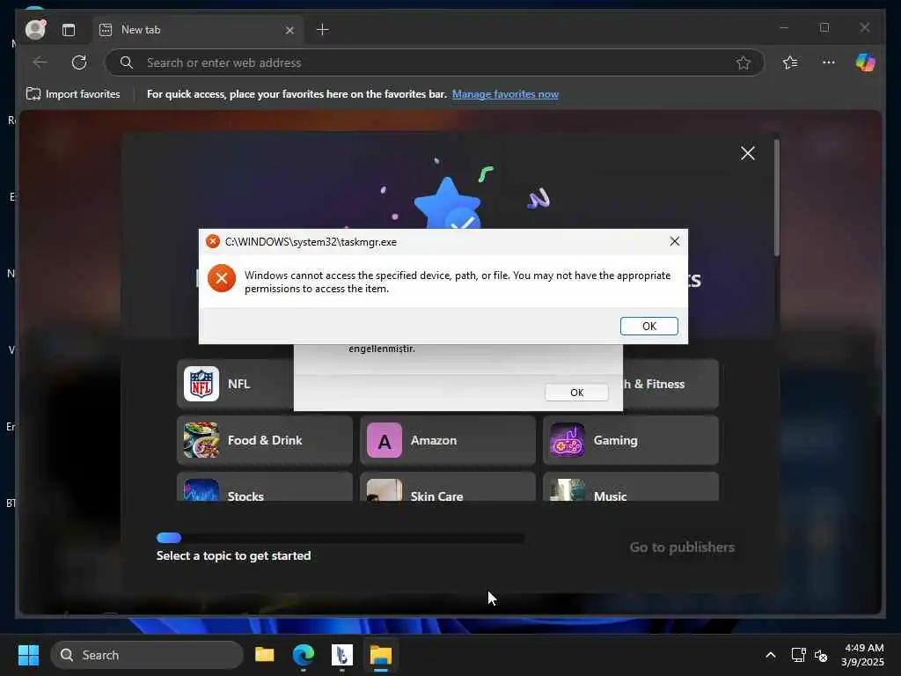Switch to Microsoft Edge on the taskbar
The image size is (901, 676).
click(304, 655)
